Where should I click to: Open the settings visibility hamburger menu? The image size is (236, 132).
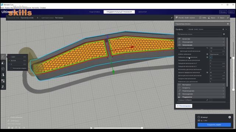click(224, 34)
